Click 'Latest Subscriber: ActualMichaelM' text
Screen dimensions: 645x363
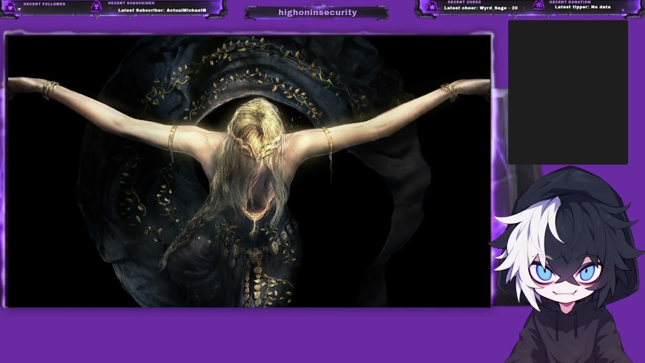tap(162, 10)
